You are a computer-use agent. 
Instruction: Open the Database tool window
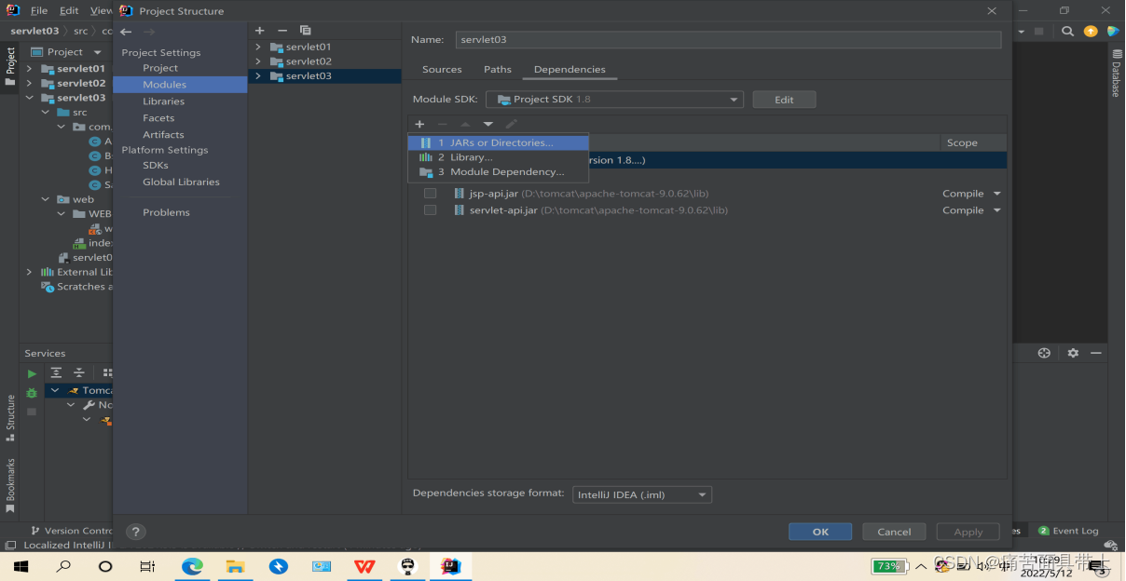point(1116,74)
